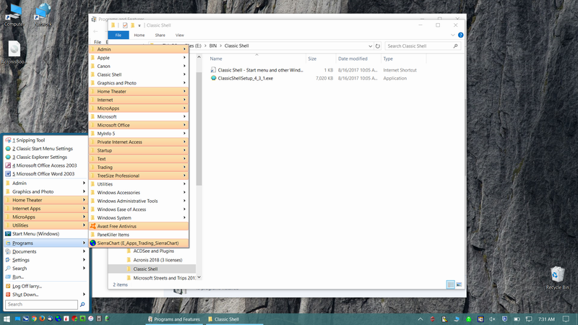The image size is (578, 325).
Task: Open the Recycle Bin
Action: 557,278
